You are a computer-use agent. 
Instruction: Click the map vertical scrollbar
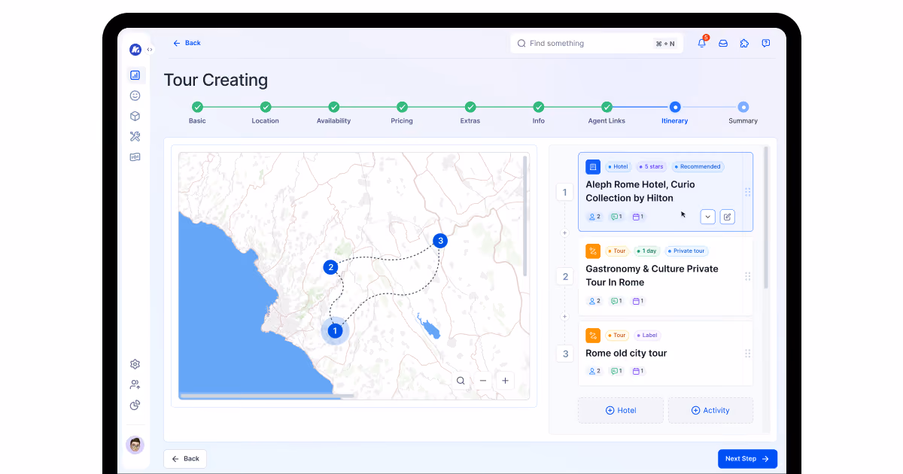tap(524, 215)
